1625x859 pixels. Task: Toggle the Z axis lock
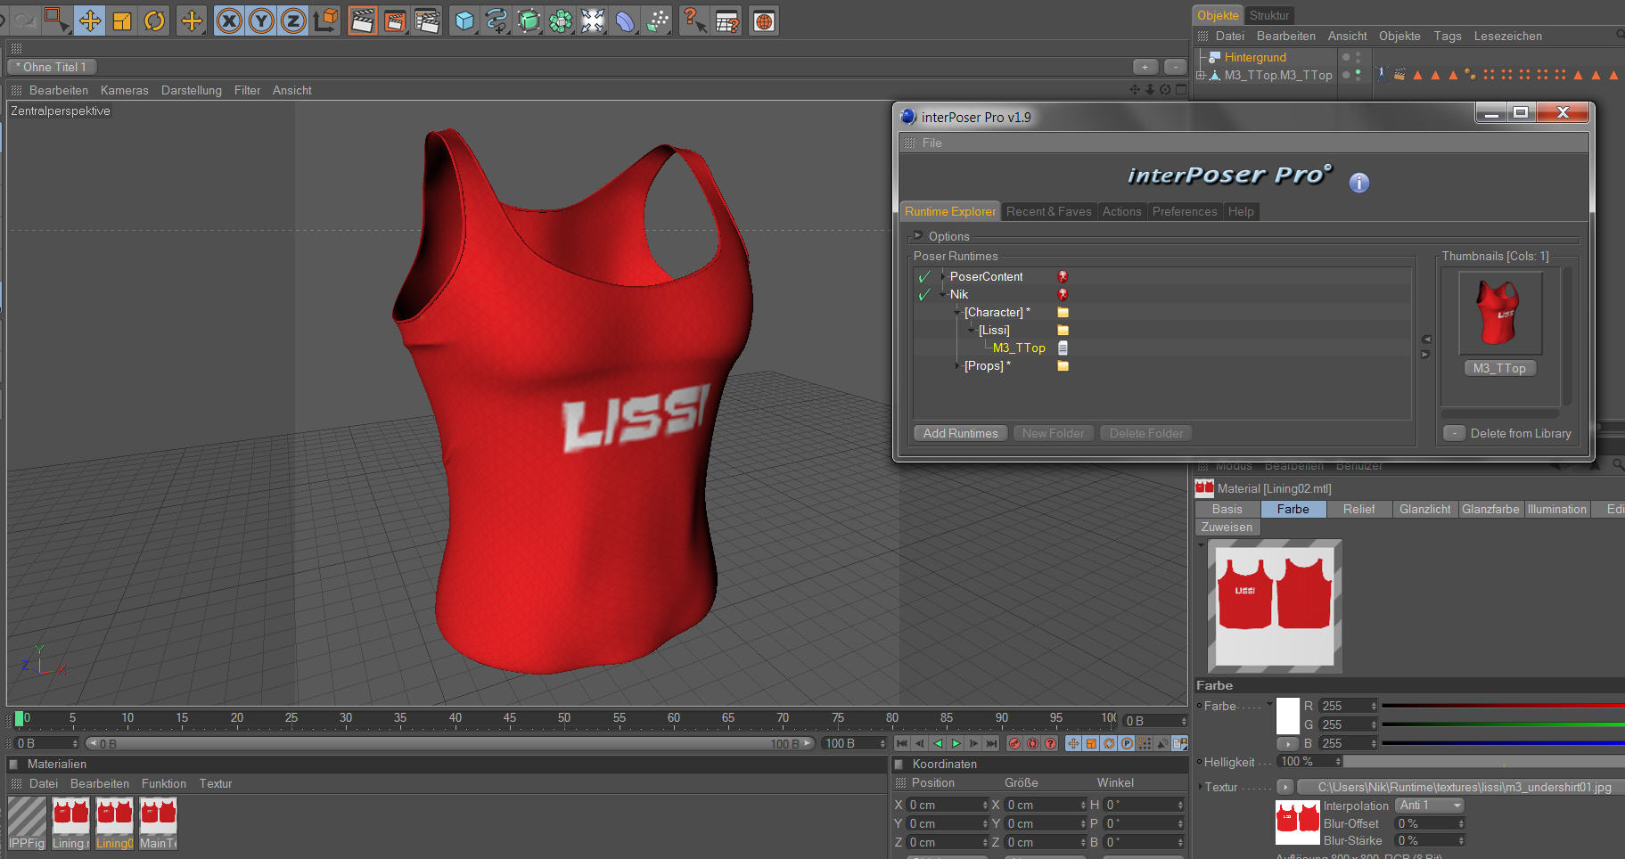pos(293,20)
